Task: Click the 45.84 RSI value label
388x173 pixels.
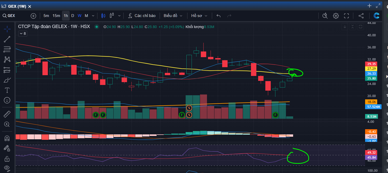Action: (x=371, y=158)
